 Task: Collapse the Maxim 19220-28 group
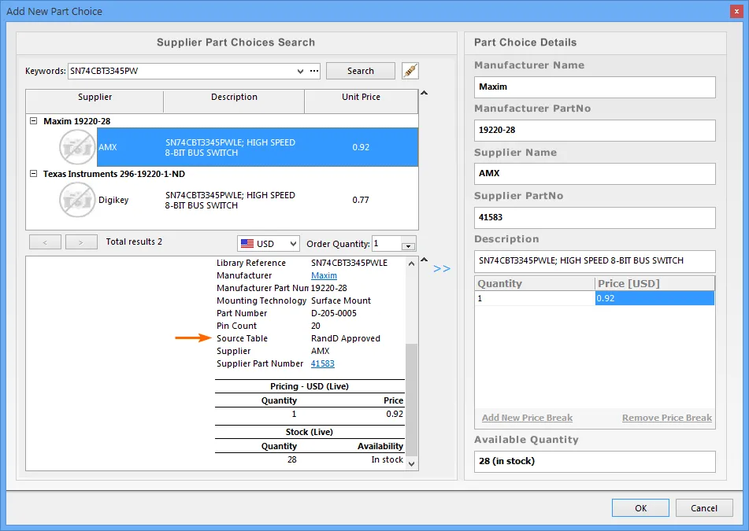(x=33, y=120)
